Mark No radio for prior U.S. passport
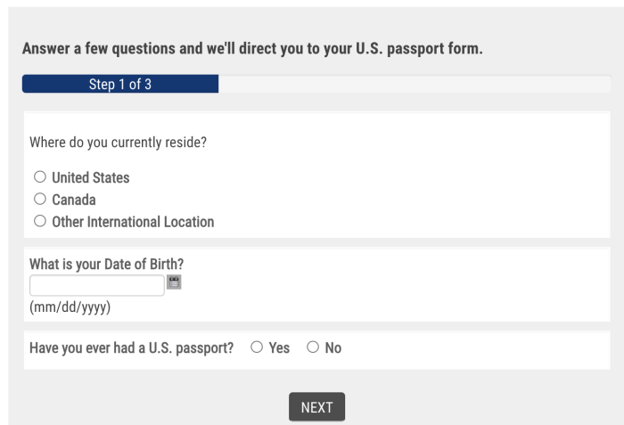Viewport: 624px width, 425px height. (x=313, y=347)
